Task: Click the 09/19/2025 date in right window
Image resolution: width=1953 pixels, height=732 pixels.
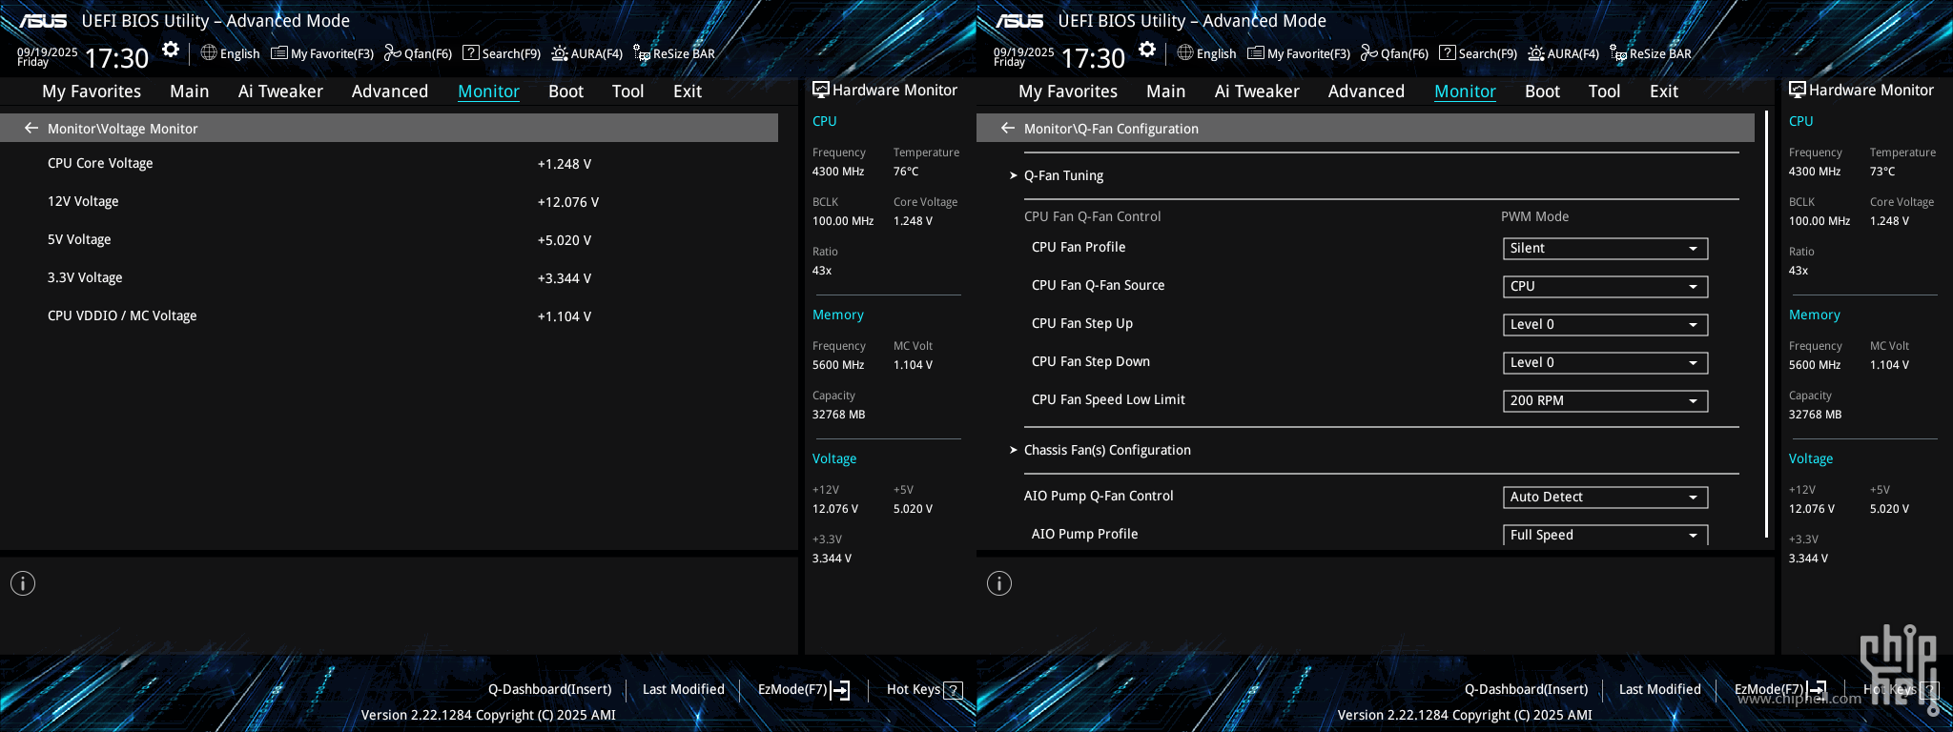Action: coord(1023,52)
